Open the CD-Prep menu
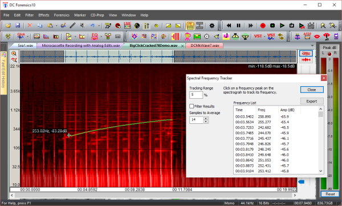342x206 pixels. pos(97,15)
